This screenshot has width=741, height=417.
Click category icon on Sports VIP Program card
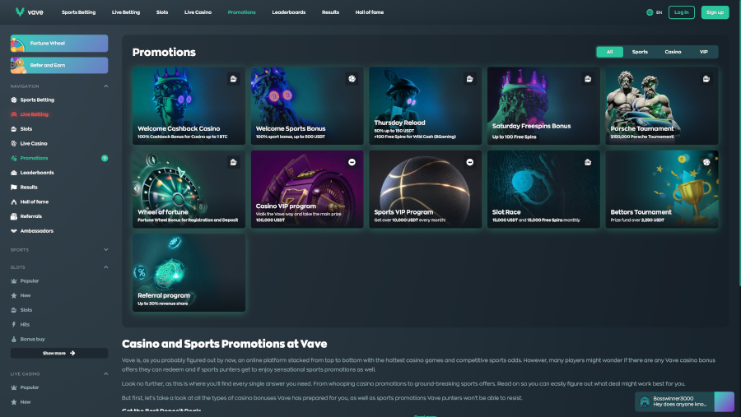click(470, 162)
